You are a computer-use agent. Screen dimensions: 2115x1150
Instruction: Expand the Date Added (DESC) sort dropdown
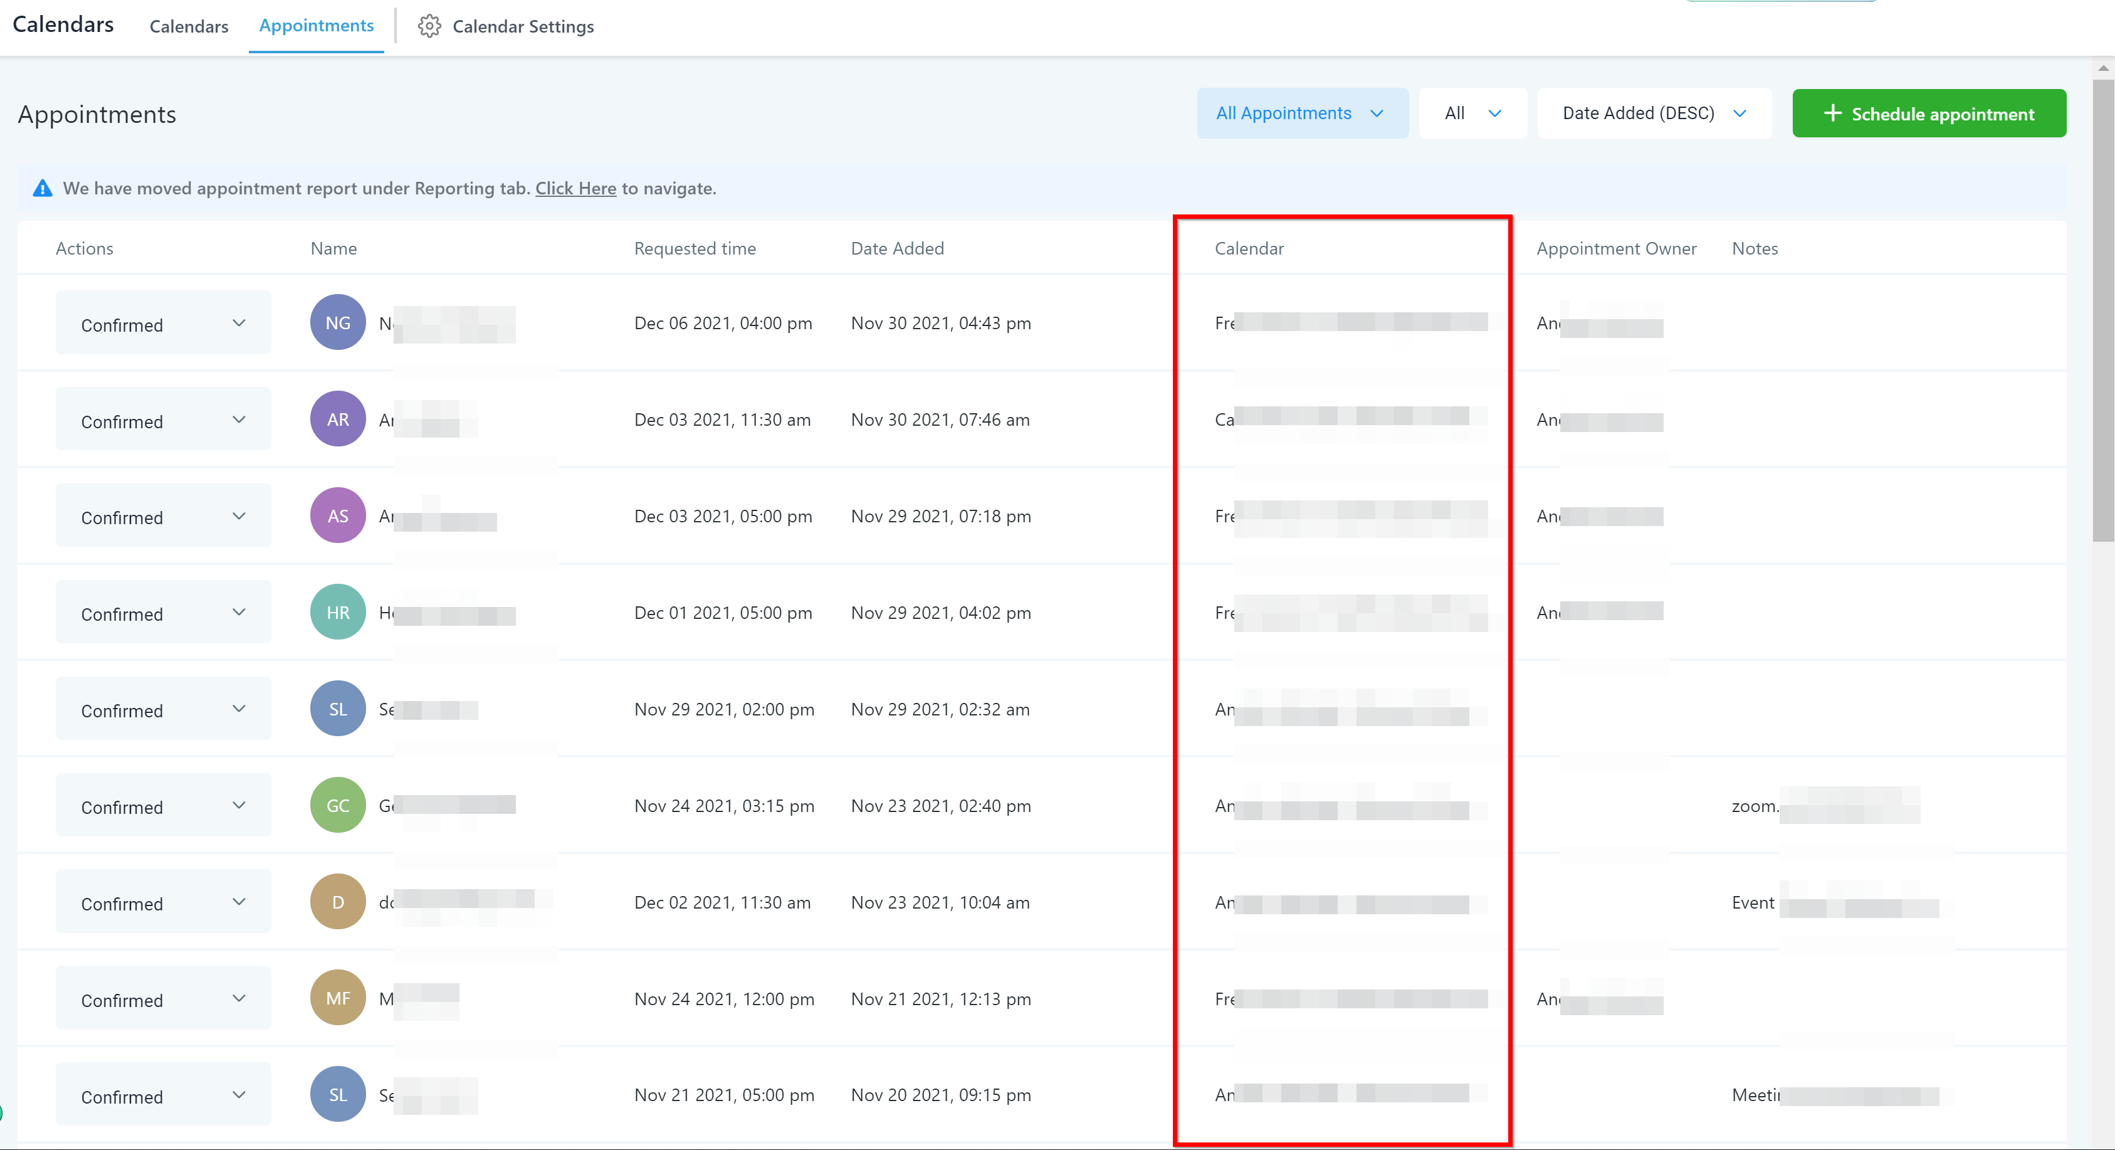point(1653,113)
